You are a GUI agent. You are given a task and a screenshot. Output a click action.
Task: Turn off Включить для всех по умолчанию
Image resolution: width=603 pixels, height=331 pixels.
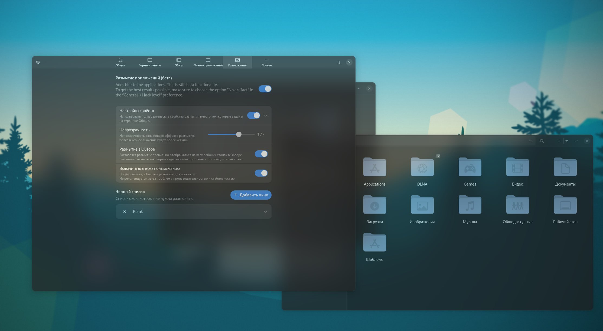261,173
